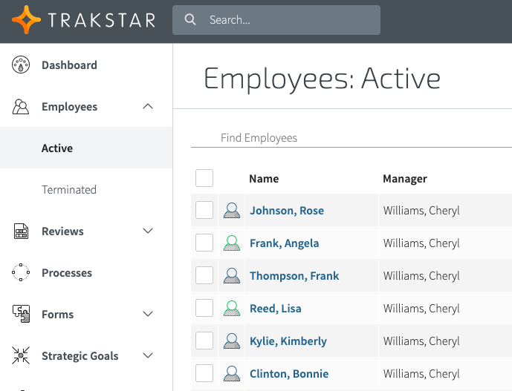
Task: Open Frank, Angela employee link
Action: pos(284,243)
